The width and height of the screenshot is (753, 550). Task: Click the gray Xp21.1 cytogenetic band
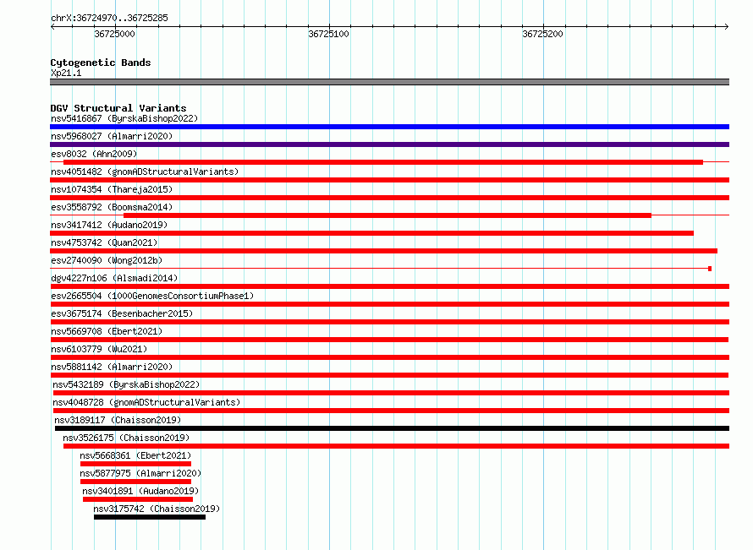tap(389, 82)
